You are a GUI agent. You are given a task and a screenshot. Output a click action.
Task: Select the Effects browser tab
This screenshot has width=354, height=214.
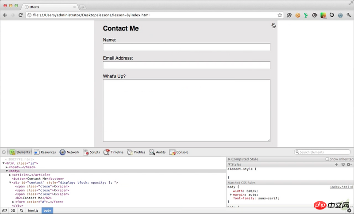pos(50,7)
